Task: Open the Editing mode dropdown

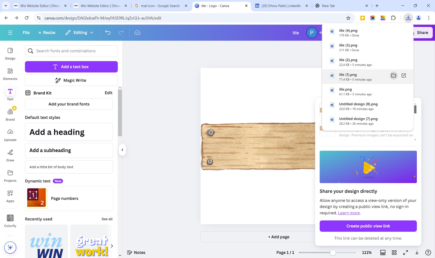Action: [x=79, y=33]
